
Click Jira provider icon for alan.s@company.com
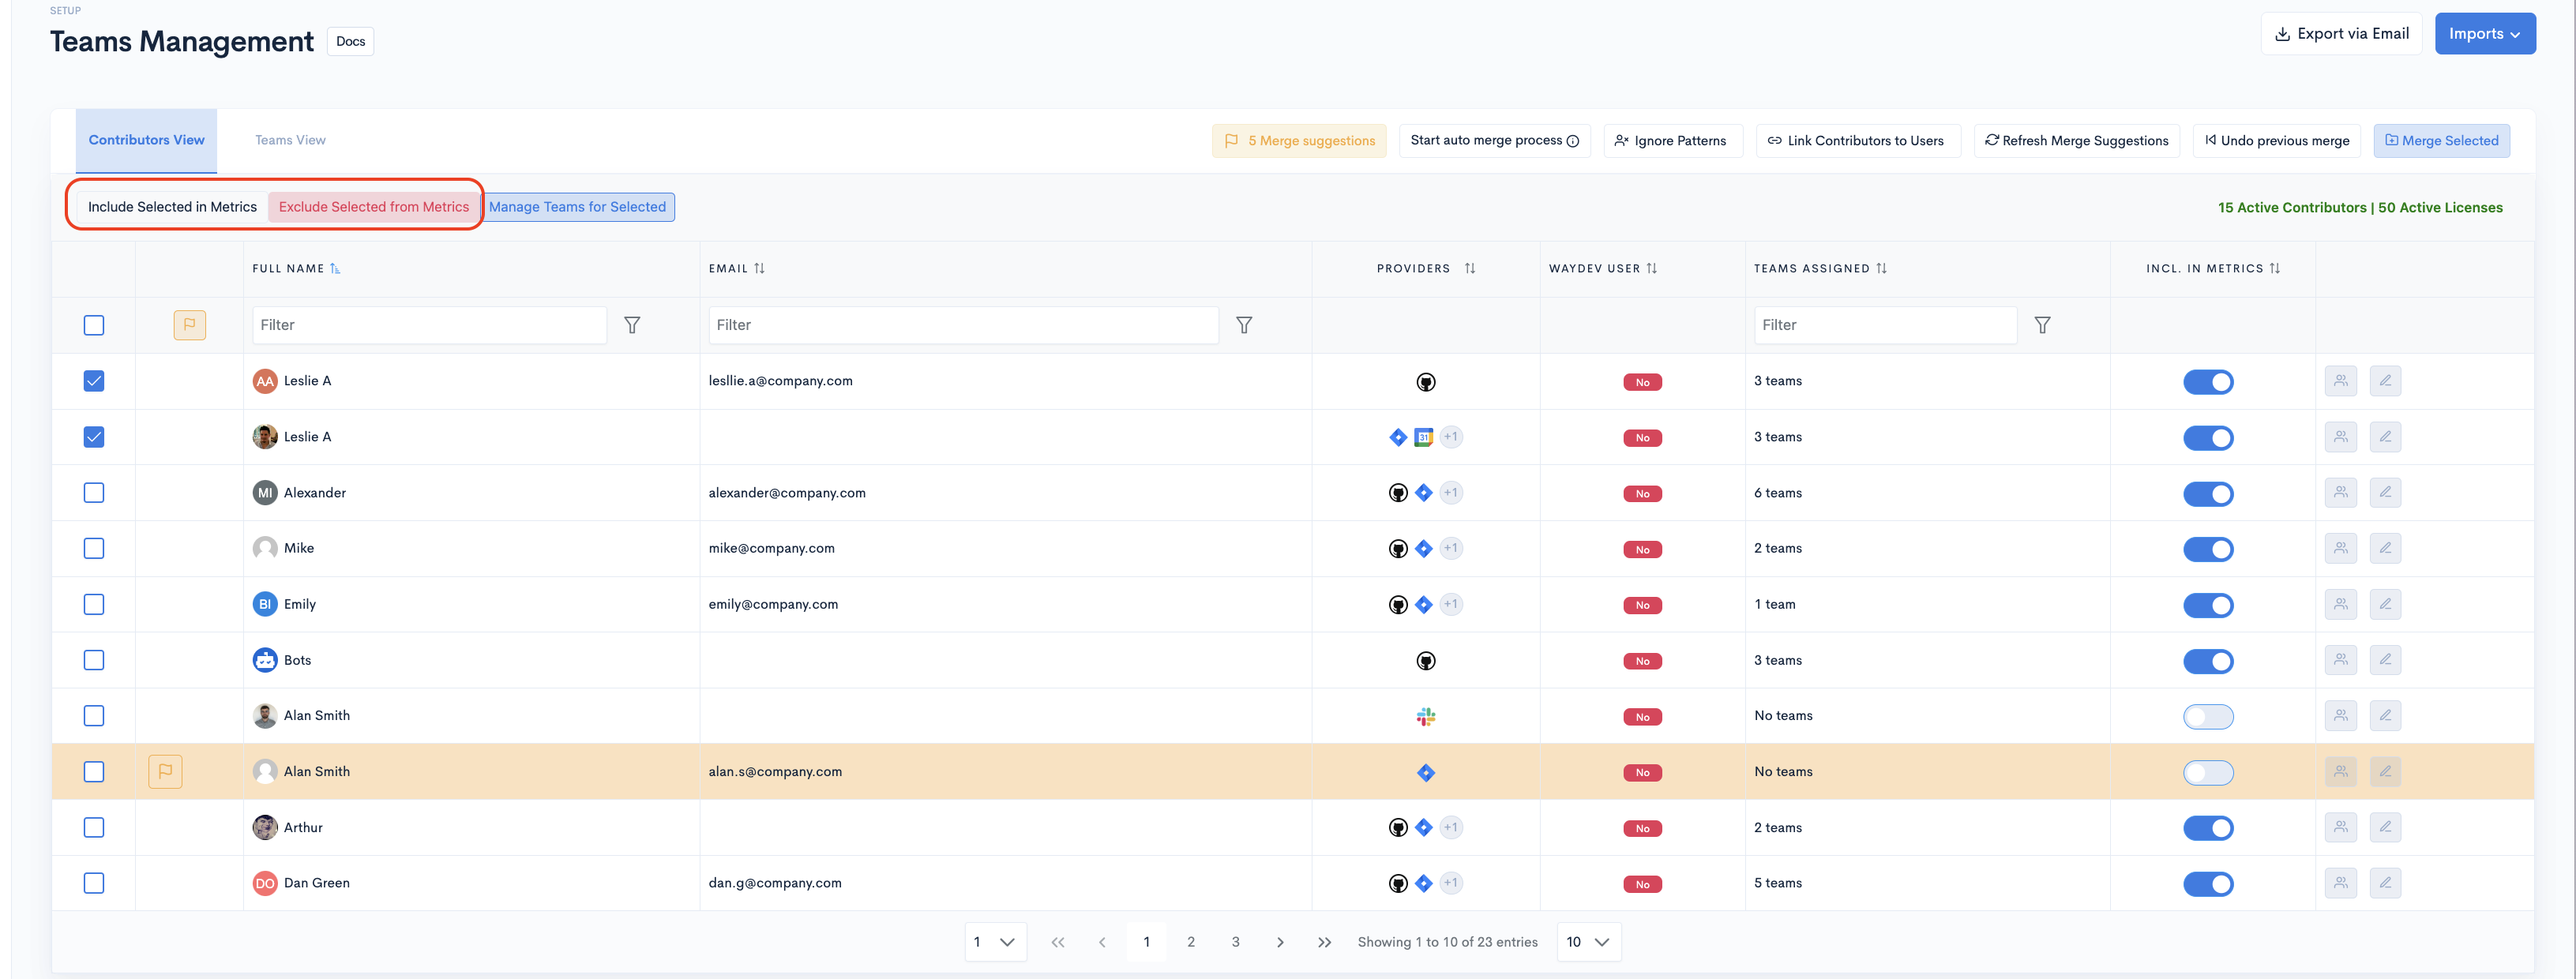tap(1426, 772)
